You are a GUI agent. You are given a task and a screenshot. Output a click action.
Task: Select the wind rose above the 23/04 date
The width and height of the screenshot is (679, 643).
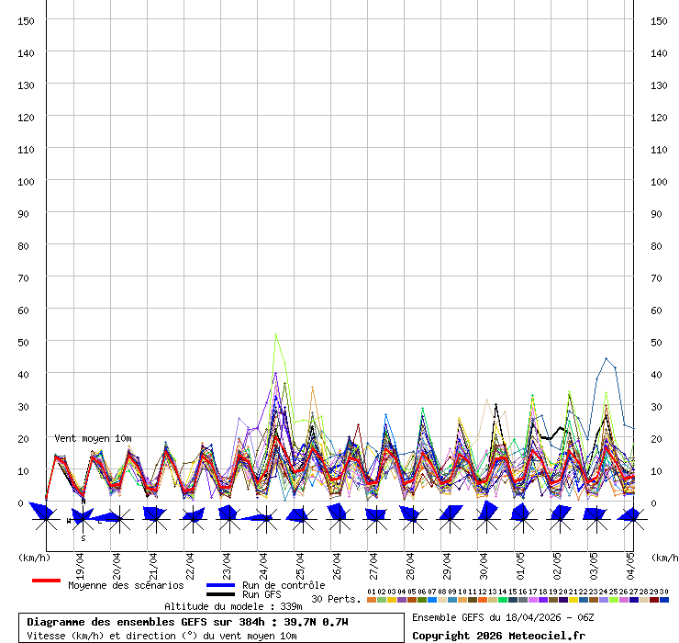(x=228, y=518)
